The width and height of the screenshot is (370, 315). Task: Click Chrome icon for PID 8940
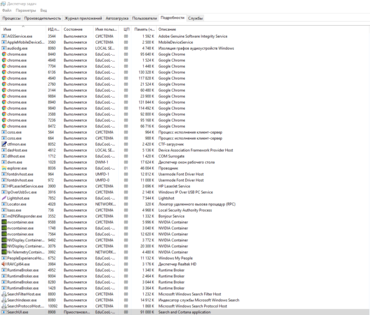pyautogui.click(x=4, y=102)
